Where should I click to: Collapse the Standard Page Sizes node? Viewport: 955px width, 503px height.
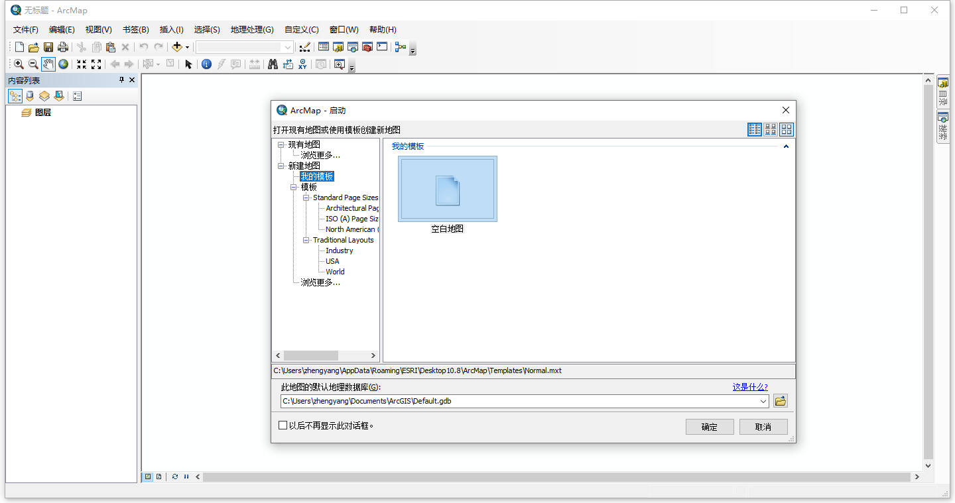point(306,197)
